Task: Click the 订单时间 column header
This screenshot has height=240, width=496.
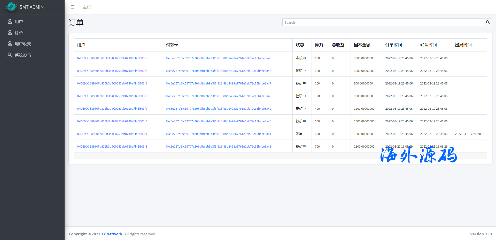Action: (x=393, y=45)
